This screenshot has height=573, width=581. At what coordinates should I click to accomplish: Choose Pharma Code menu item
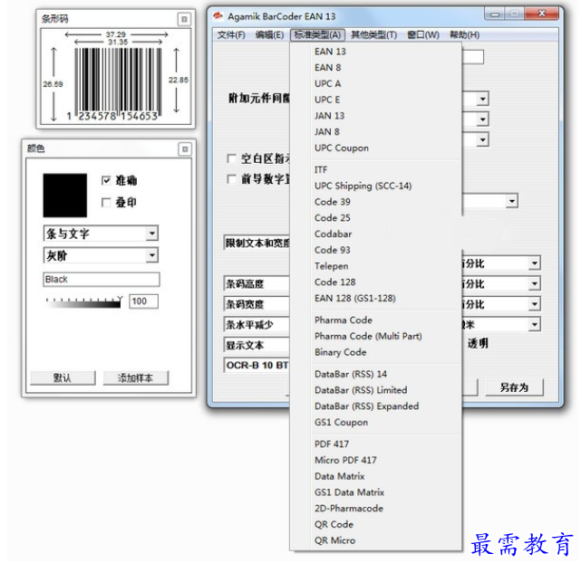point(376,320)
